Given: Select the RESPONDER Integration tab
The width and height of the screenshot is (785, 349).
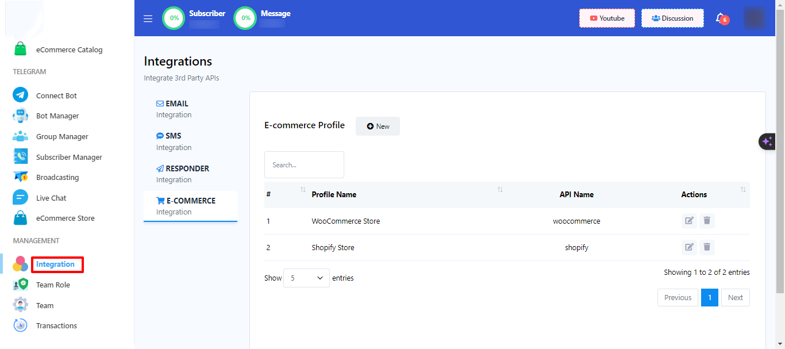Looking at the screenshot, I should pos(182,174).
